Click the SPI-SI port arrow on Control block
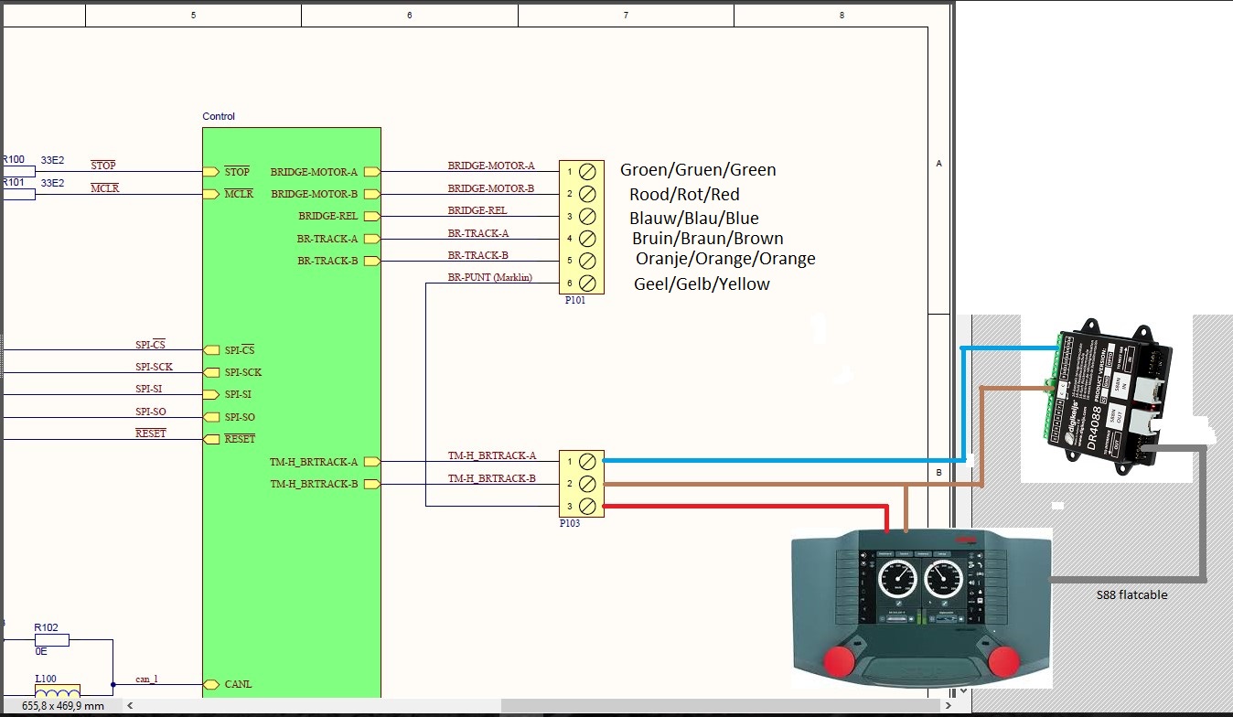This screenshot has width=1233, height=717. [211, 394]
